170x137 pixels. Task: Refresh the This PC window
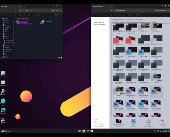click(16, 10)
